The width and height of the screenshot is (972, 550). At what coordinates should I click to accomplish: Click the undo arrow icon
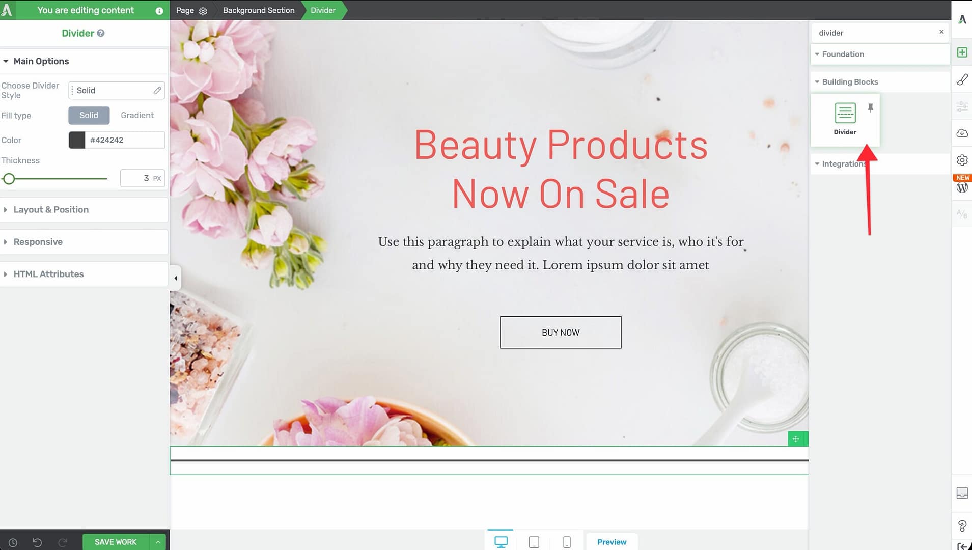[x=37, y=542]
